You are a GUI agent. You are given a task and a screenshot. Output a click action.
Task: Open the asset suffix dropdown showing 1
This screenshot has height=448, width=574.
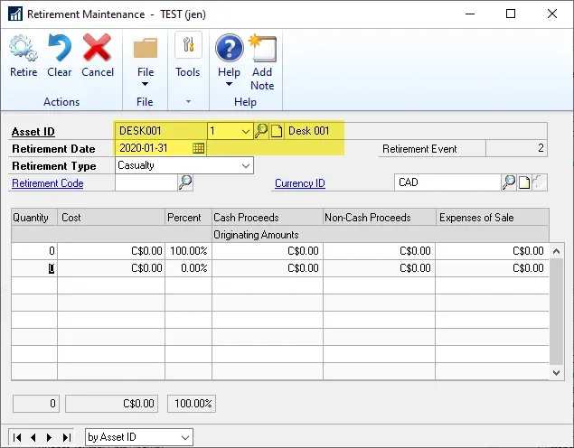[x=245, y=131]
